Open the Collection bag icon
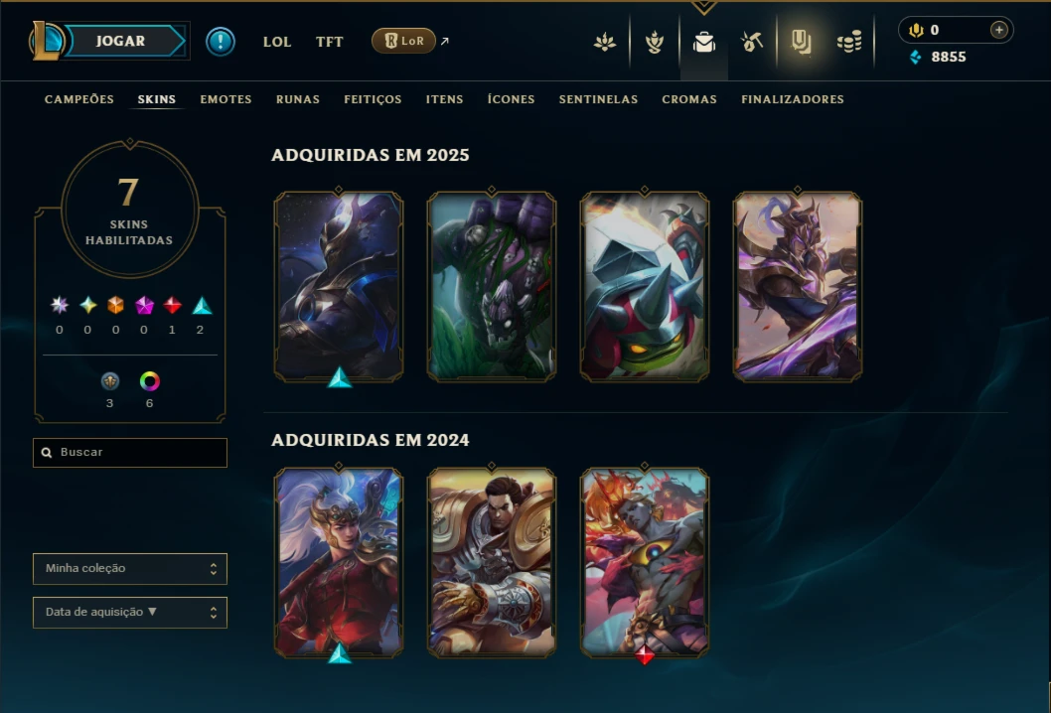The height and width of the screenshot is (713, 1051). (703, 43)
